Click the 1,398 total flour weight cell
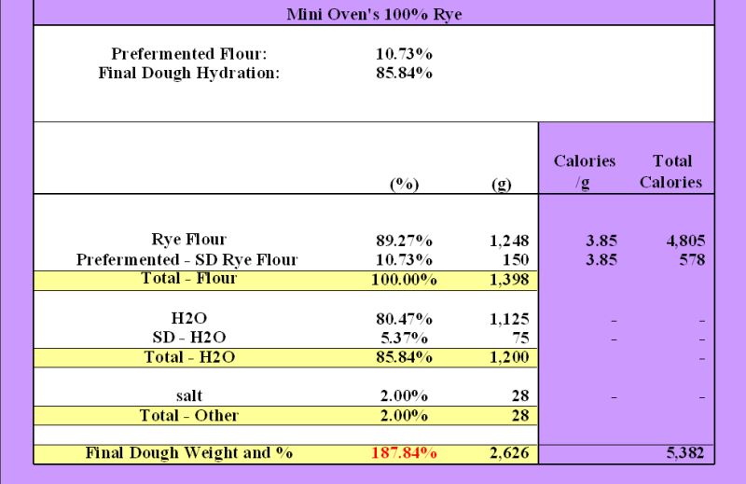The width and height of the screenshot is (746, 484). point(509,279)
